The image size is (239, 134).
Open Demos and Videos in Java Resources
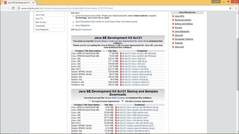(184, 24)
